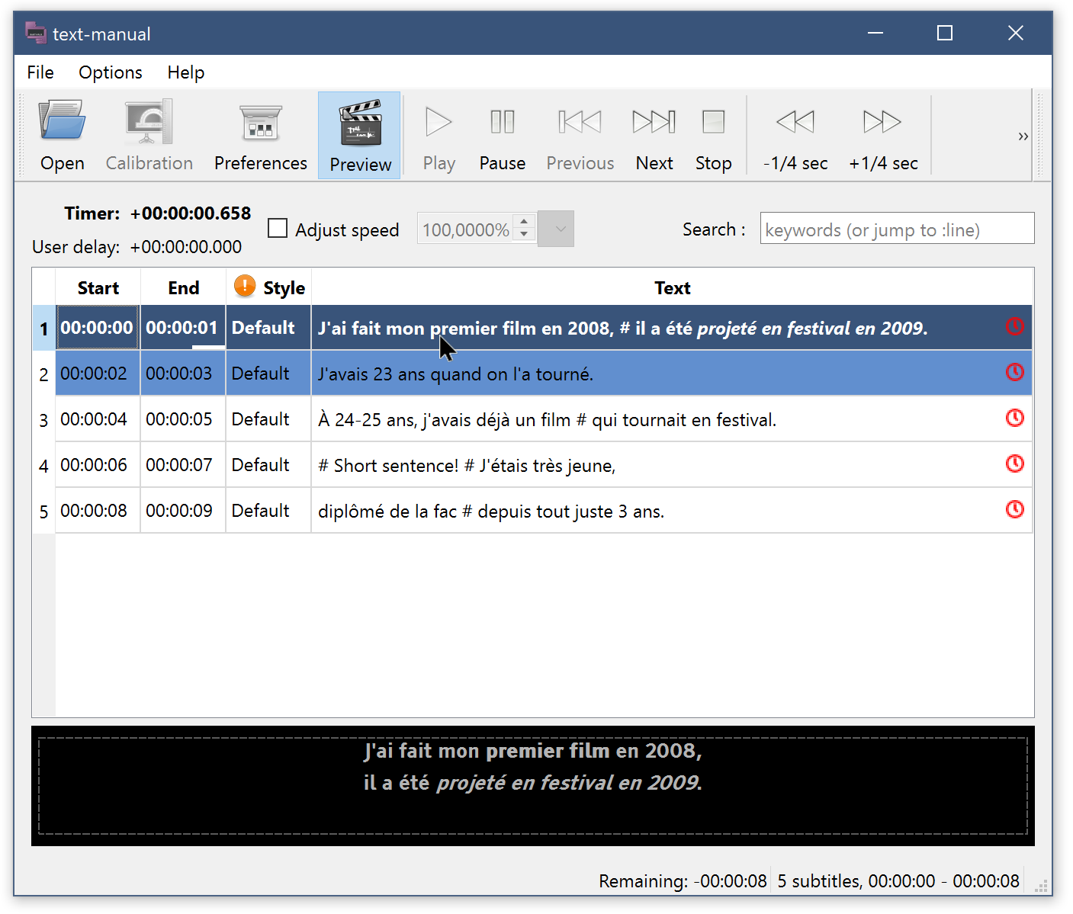1073x914 pixels.
Task: Click end time 00:00:09 cell
Action: [x=183, y=511]
